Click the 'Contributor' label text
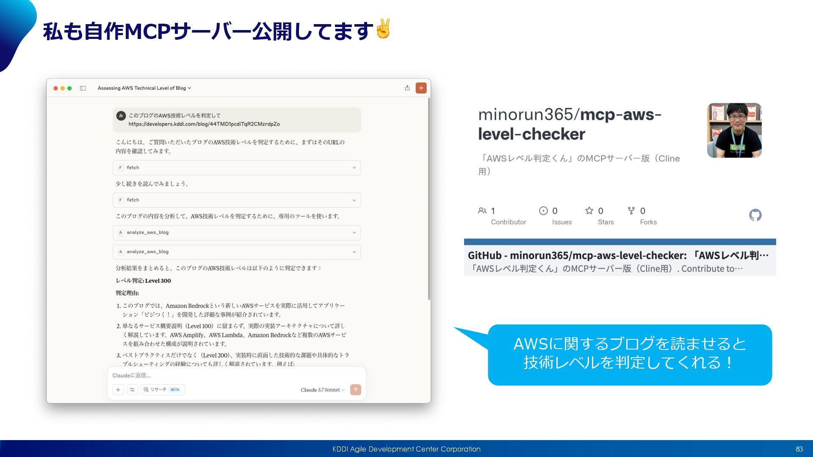813x457 pixels. point(508,222)
